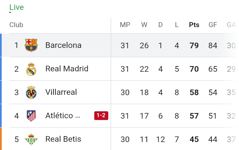
Task: Click Real Betis's 45 points value
Action: point(194,139)
